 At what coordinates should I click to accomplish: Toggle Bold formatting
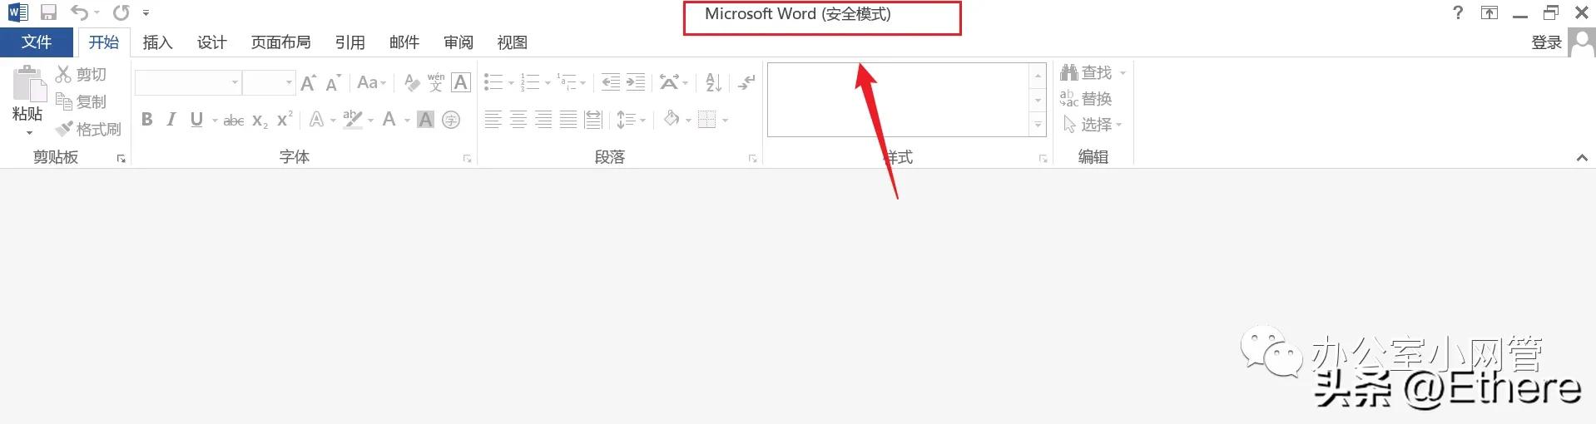click(x=147, y=120)
